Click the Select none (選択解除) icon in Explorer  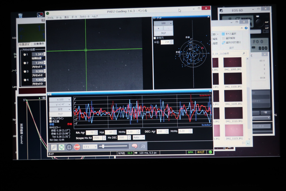pyautogui.click(x=223, y=38)
